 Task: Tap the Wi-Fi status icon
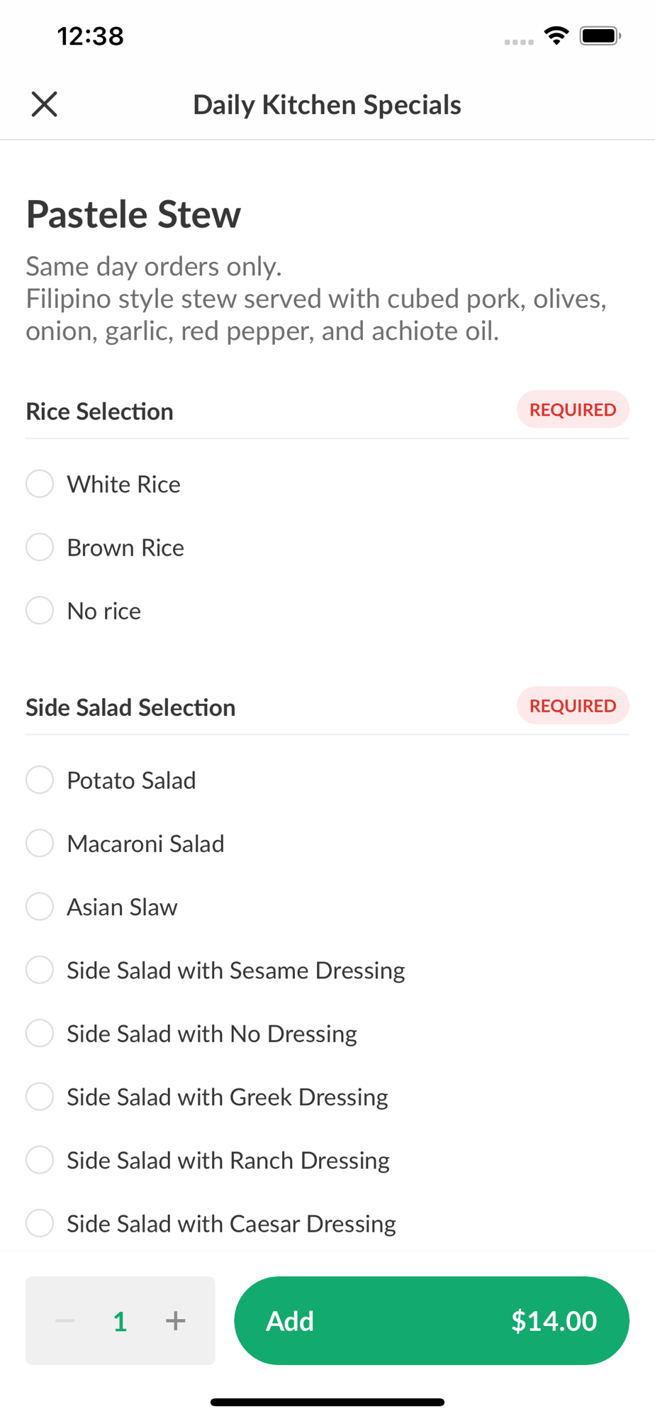coord(556,35)
